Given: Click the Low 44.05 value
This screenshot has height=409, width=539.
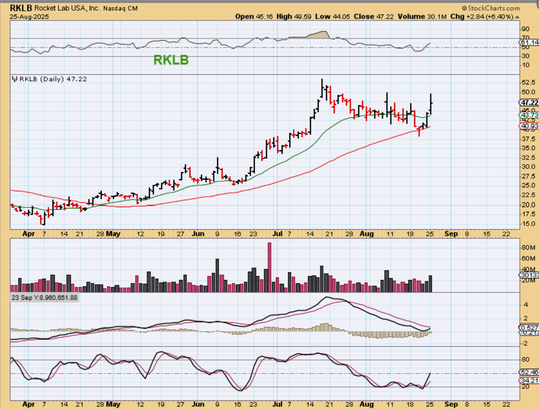Looking at the screenshot, I should click(333, 16).
